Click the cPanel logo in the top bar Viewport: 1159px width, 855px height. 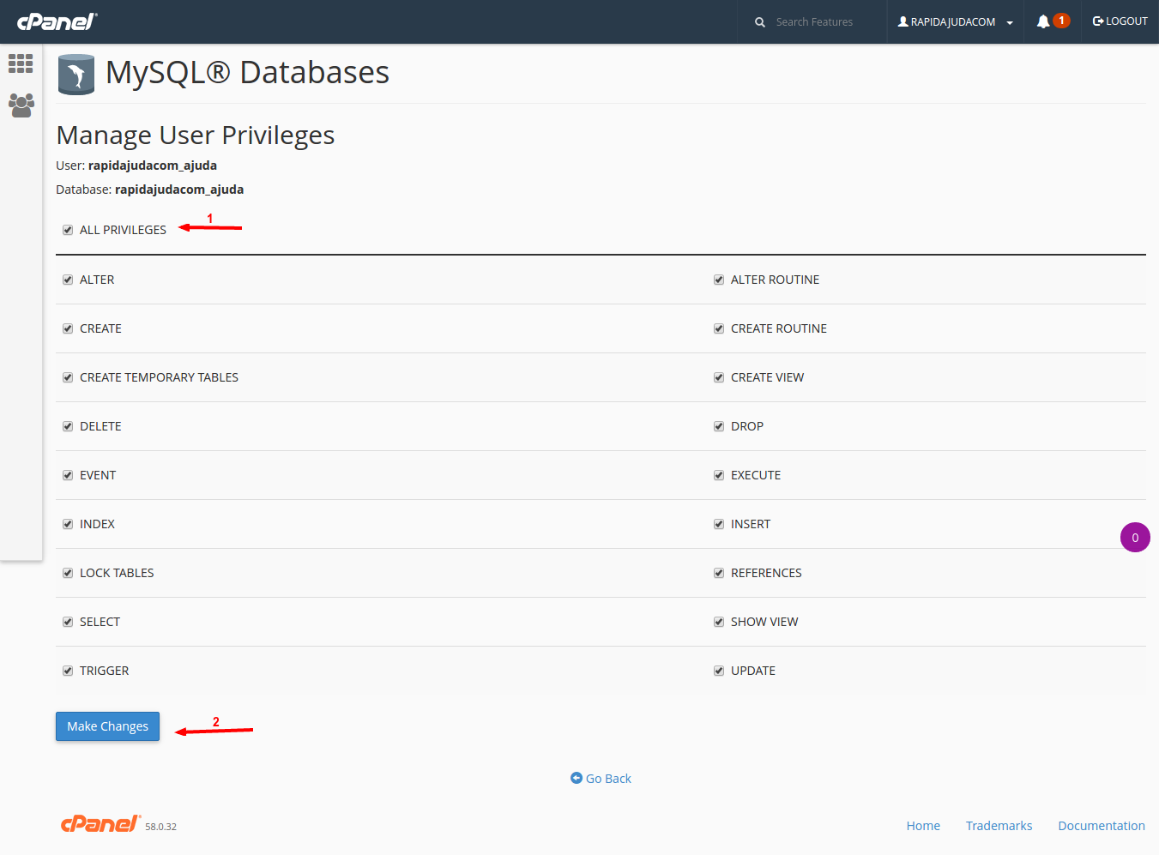point(55,21)
